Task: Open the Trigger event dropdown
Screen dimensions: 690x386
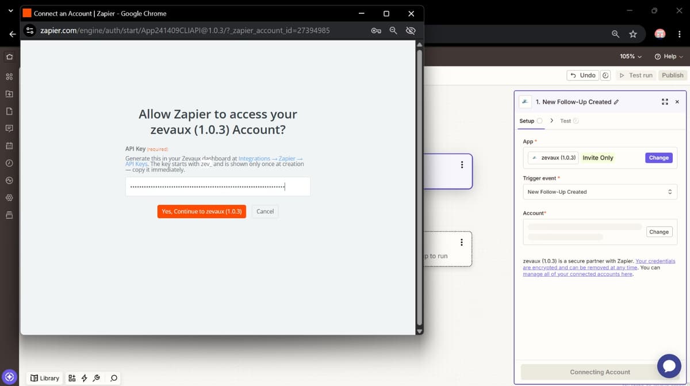Action: (x=600, y=192)
